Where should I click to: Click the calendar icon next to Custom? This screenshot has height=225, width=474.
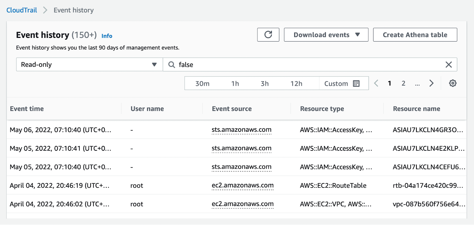tap(356, 83)
